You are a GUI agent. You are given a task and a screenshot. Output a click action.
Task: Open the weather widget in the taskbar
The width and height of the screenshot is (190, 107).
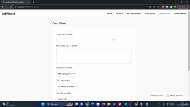pos(9,104)
